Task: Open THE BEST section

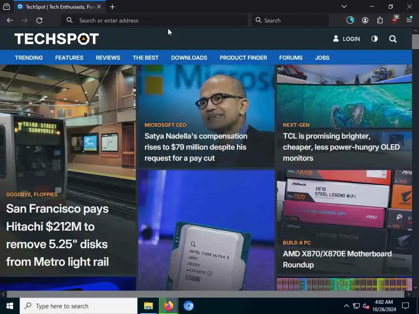Action: pos(146,58)
